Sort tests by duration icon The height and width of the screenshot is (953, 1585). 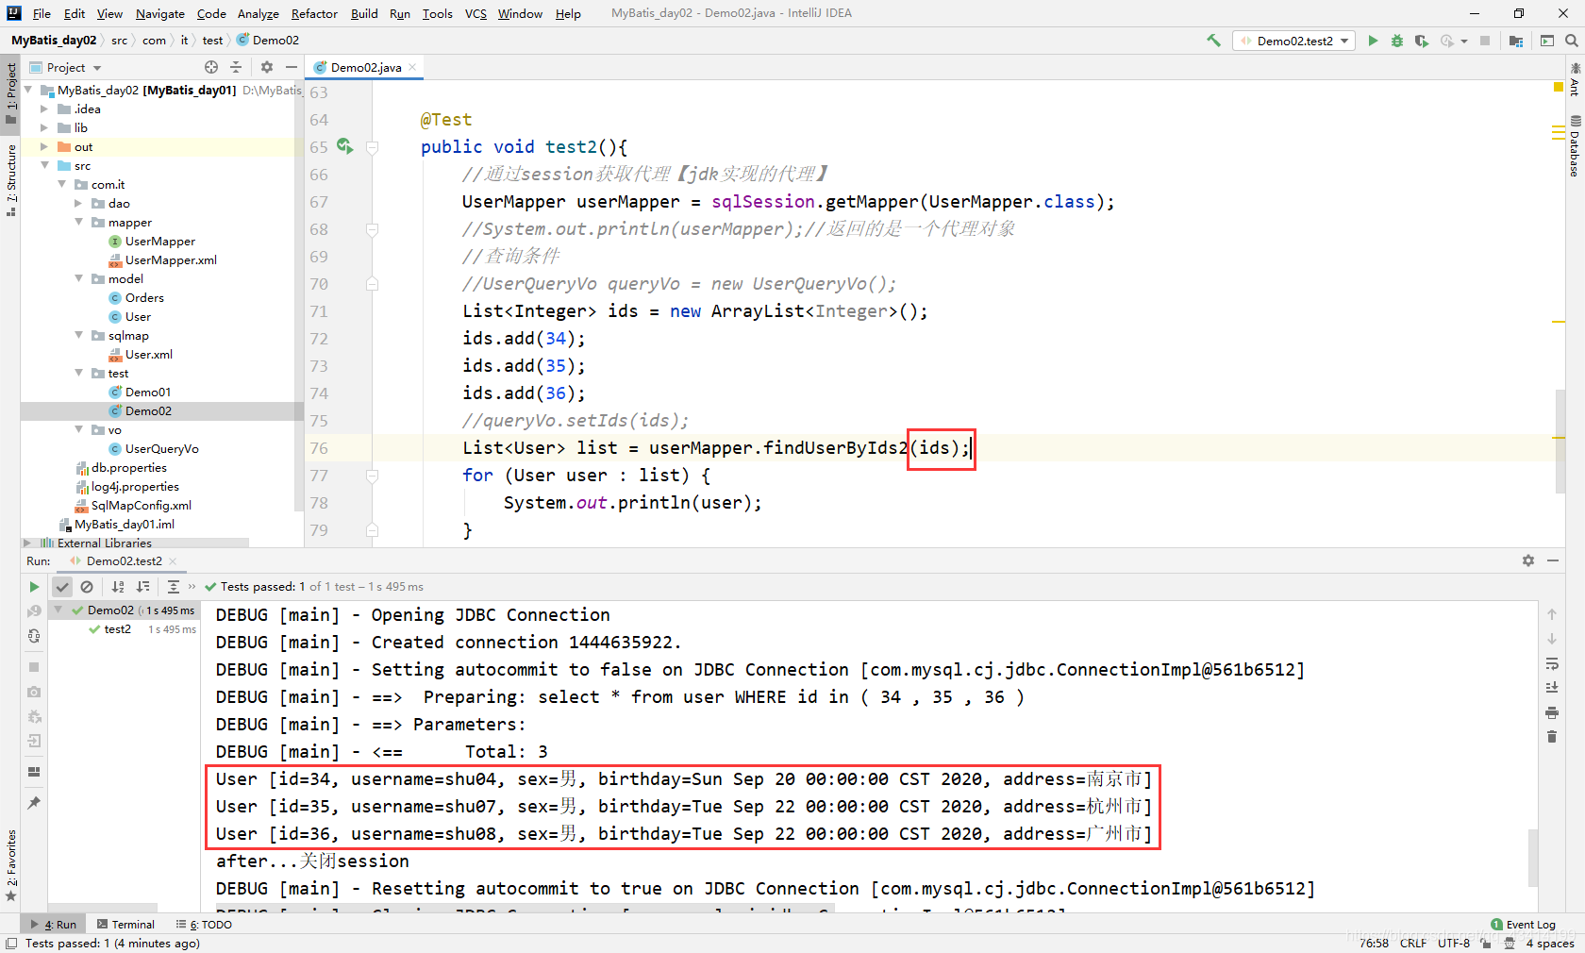[x=142, y=587]
